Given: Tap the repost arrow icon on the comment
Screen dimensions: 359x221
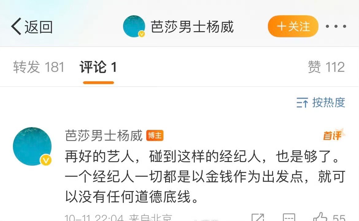Looking at the screenshot, I should point(257,217).
